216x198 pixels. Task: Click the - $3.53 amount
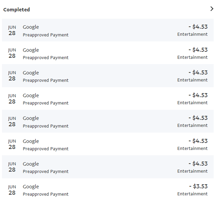[198, 186]
